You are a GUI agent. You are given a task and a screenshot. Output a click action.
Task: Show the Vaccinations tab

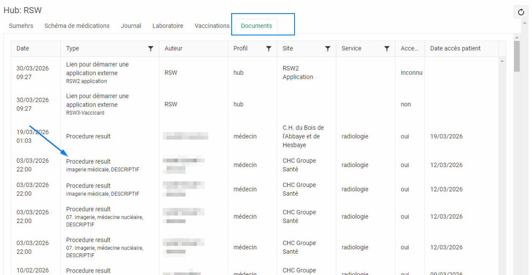click(x=212, y=26)
